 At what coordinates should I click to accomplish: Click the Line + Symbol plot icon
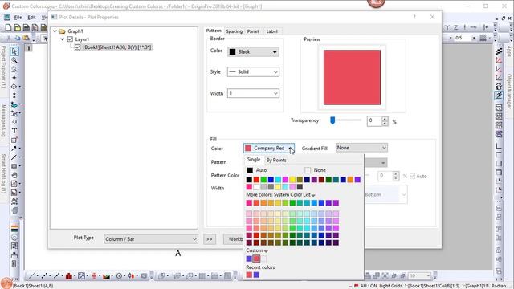[x=56, y=276]
